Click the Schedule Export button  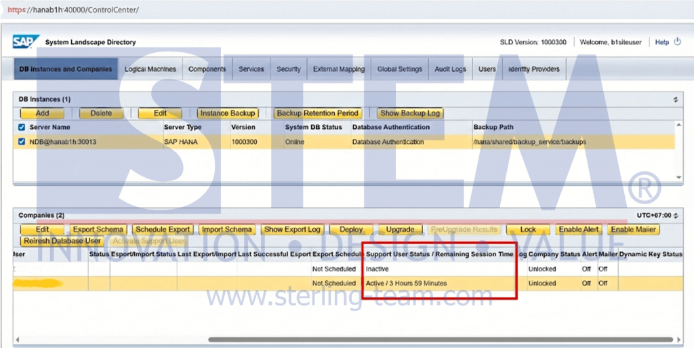point(163,229)
